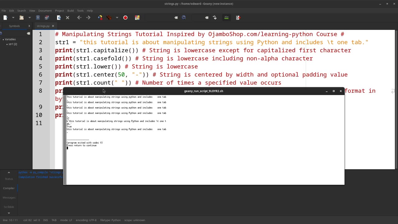Click 'scope: unknown' status entry

pos(135,220)
